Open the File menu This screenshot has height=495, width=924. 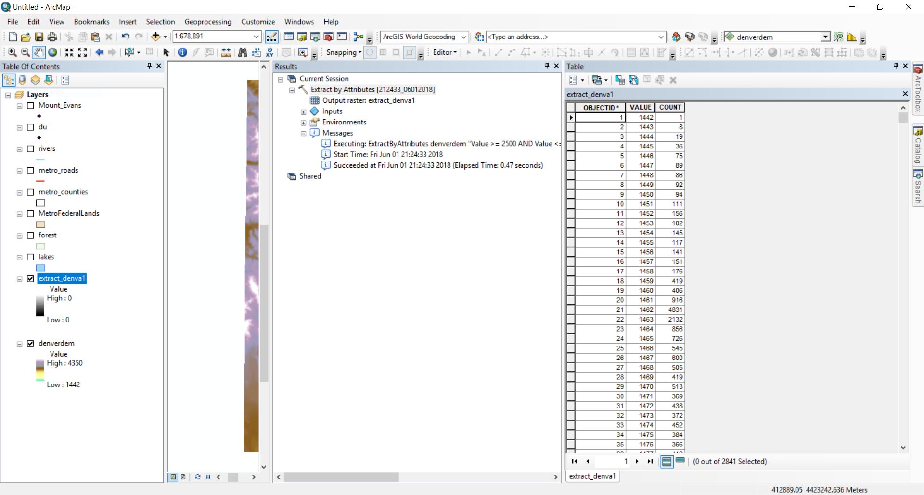(x=13, y=22)
